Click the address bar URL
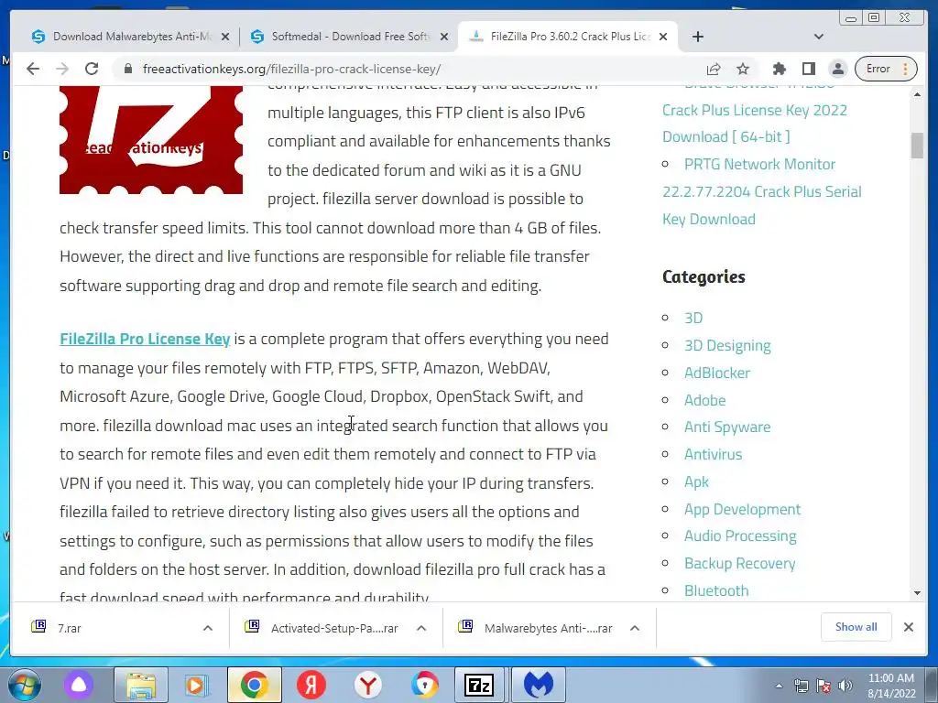The image size is (938, 703). pos(292,69)
